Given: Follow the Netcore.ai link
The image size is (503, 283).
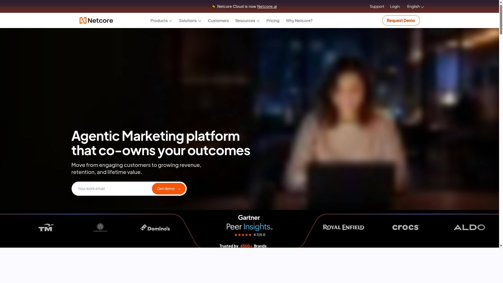Looking at the screenshot, I should tap(267, 7).
